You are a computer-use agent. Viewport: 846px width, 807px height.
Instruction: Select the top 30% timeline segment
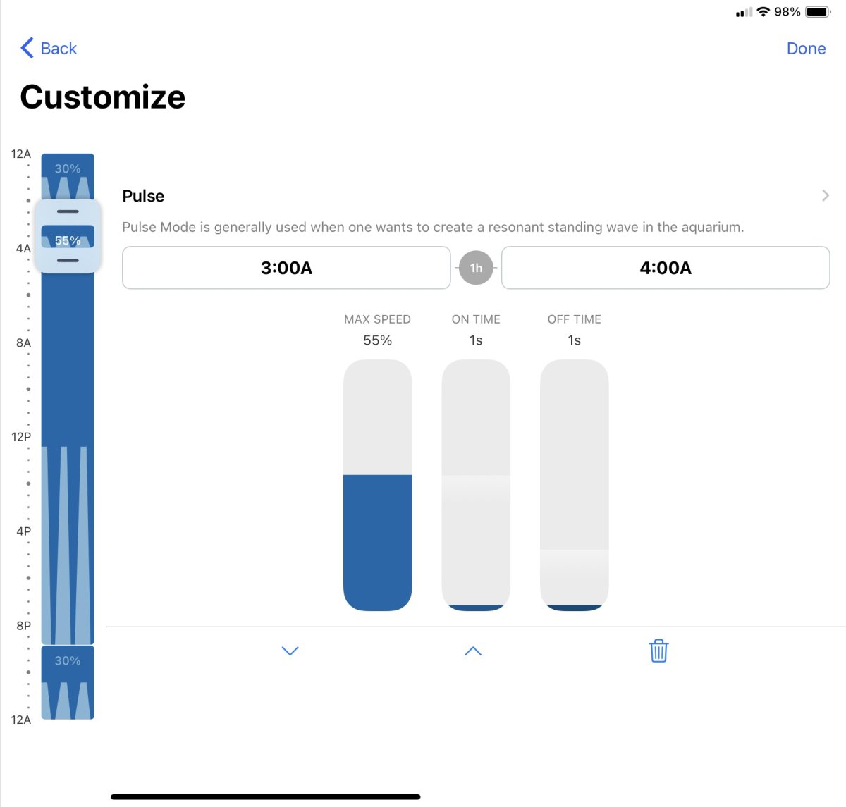coord(68,176)
